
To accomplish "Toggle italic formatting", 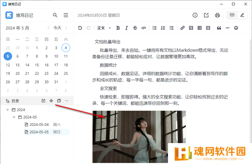I will pyautogui.click(x=126, y=28).
